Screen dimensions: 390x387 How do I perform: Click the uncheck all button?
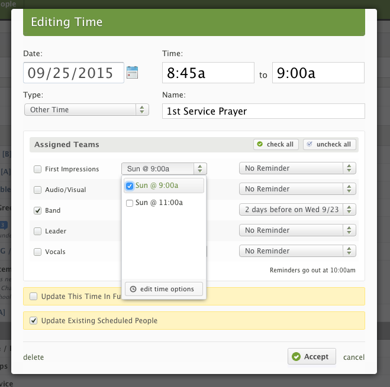click(x=329, y=144)
